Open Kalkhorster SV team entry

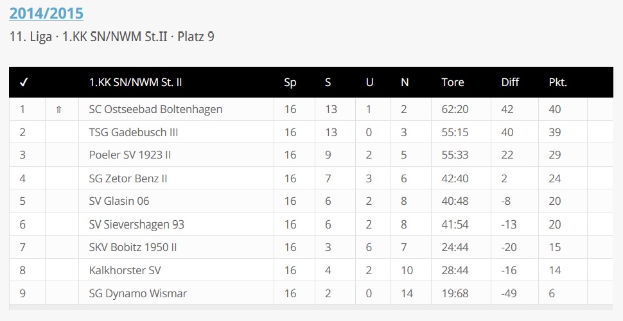click(125, 270)
